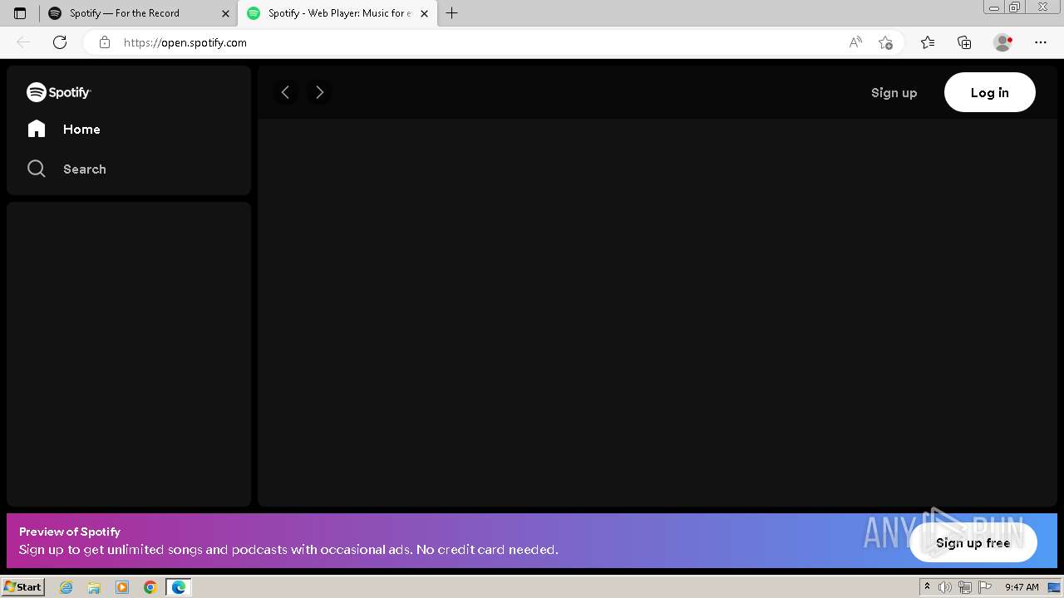
Task: View site information lock icon
Action: [x=105, y=42]
